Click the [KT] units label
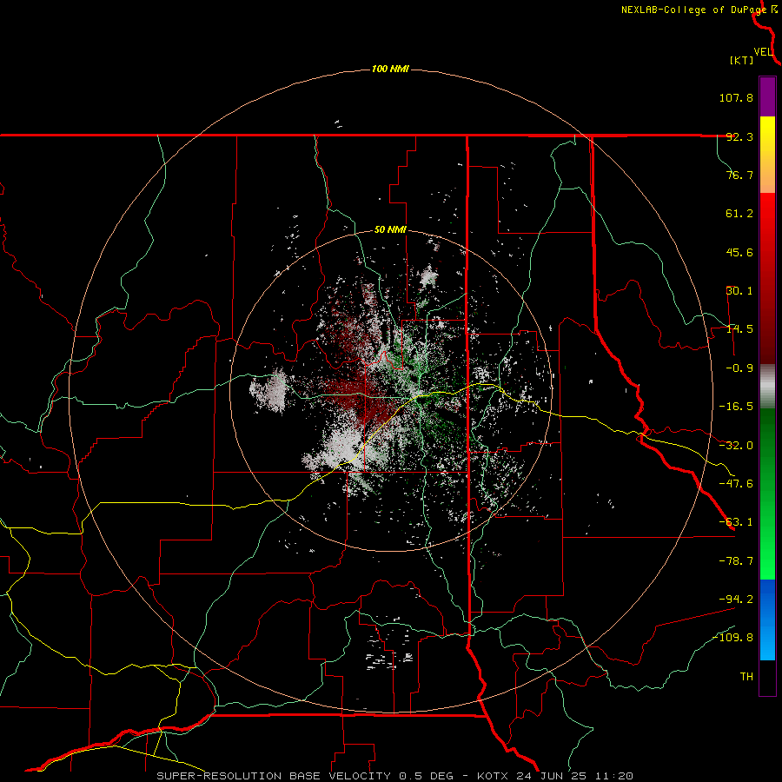782x782 pixels. pyautogui.click(x=742, y=60)
